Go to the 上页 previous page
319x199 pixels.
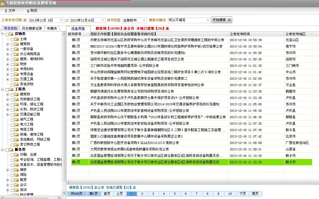(120, 193)
